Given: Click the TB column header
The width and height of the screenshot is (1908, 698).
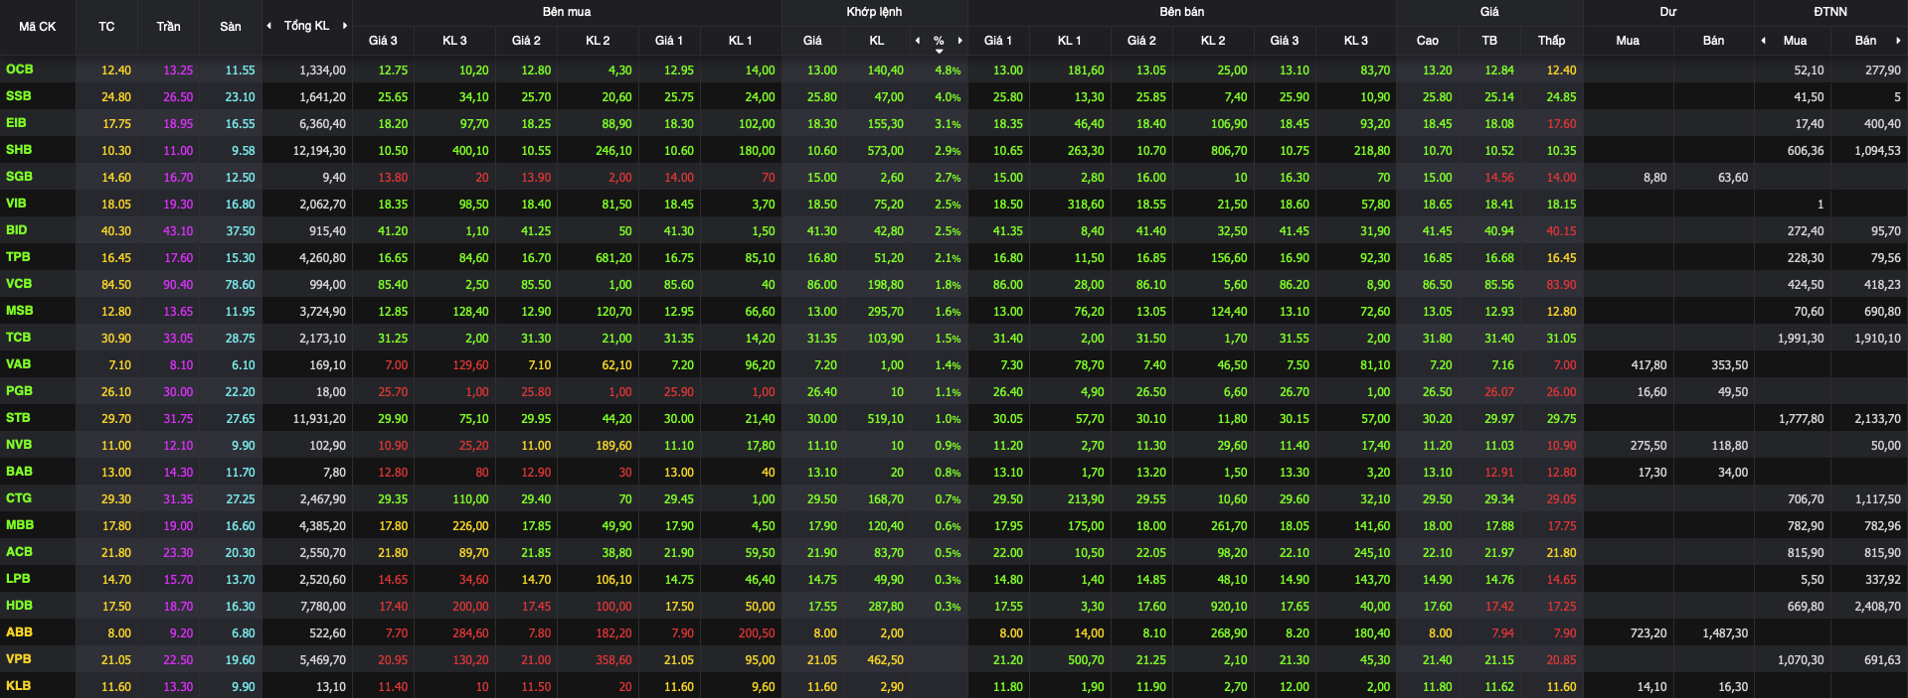Looking at the screenshot, I should pos(1489,41).
